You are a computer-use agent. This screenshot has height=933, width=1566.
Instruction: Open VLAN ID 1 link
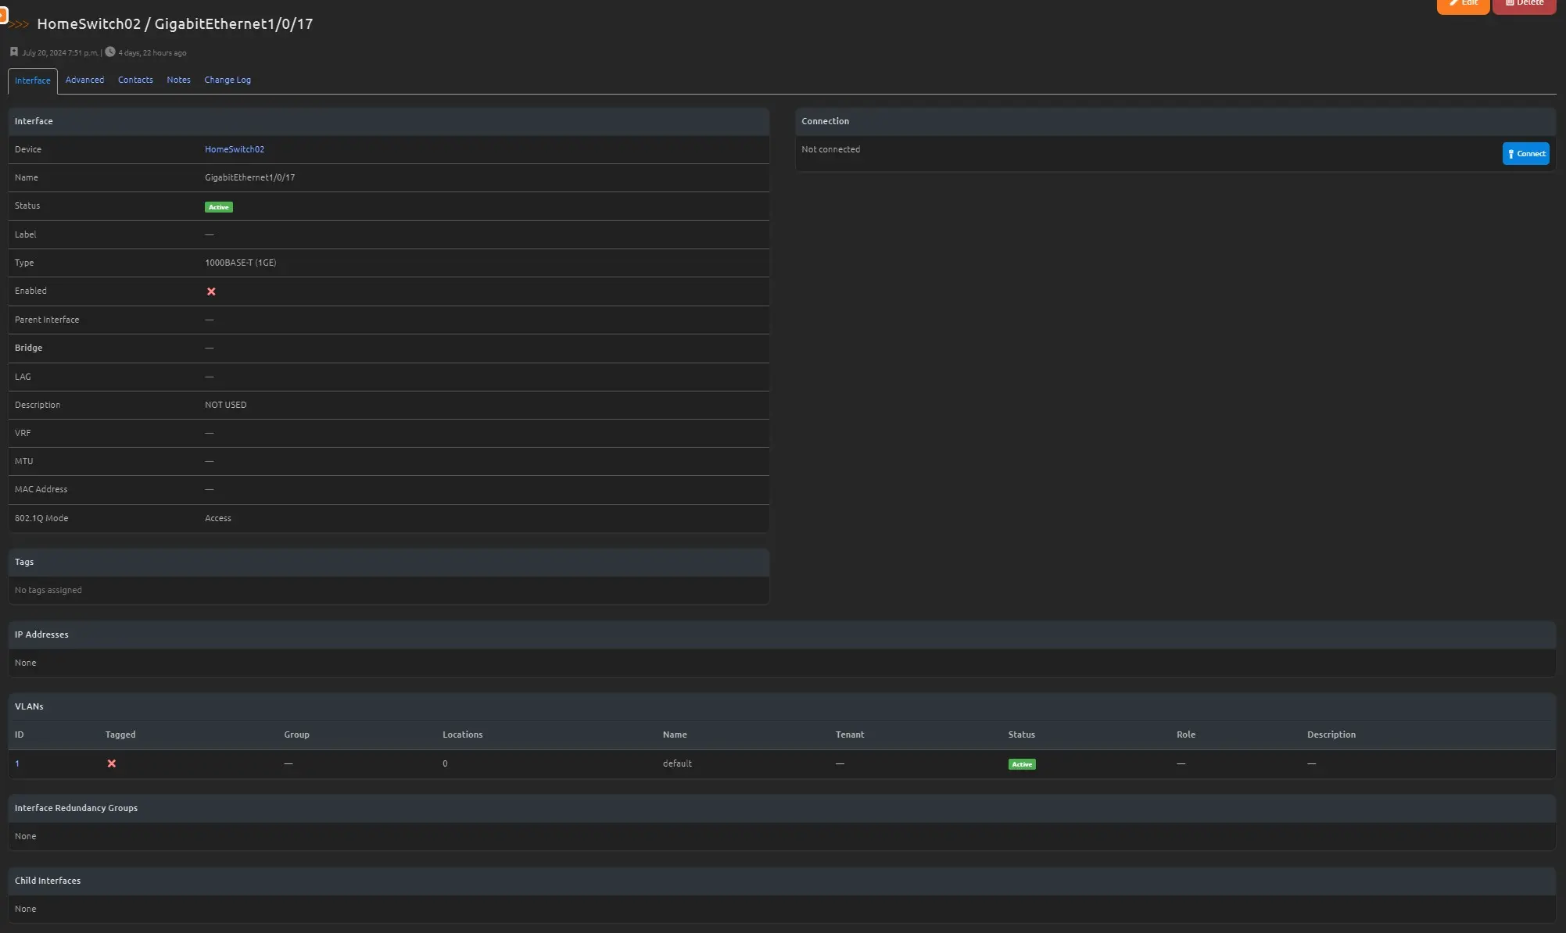click(17, 763)
